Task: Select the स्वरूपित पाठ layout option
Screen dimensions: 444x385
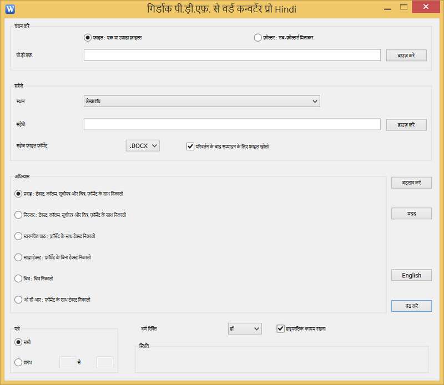Action: [x=18, y=236]
